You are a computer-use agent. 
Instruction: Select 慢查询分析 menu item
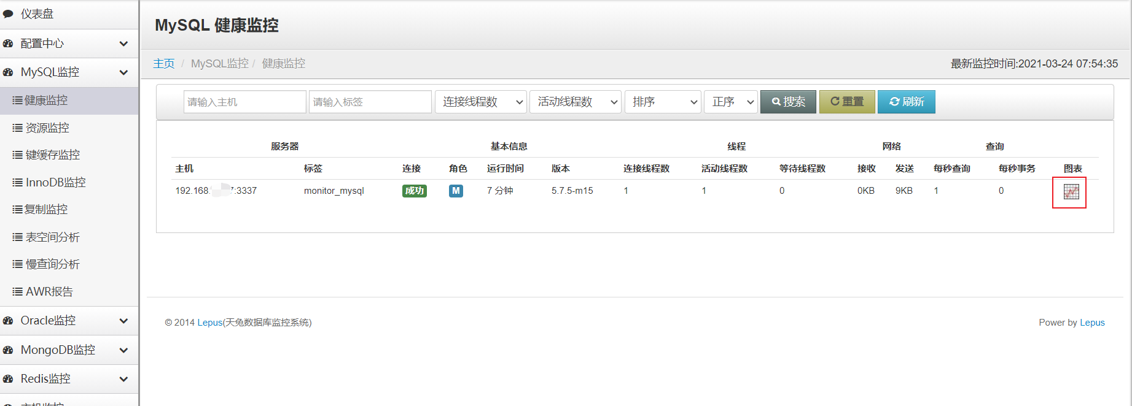pos(69,264)
